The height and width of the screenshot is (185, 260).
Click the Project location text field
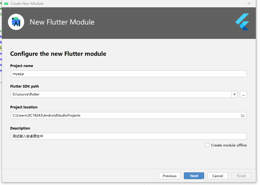click(129, 115)
